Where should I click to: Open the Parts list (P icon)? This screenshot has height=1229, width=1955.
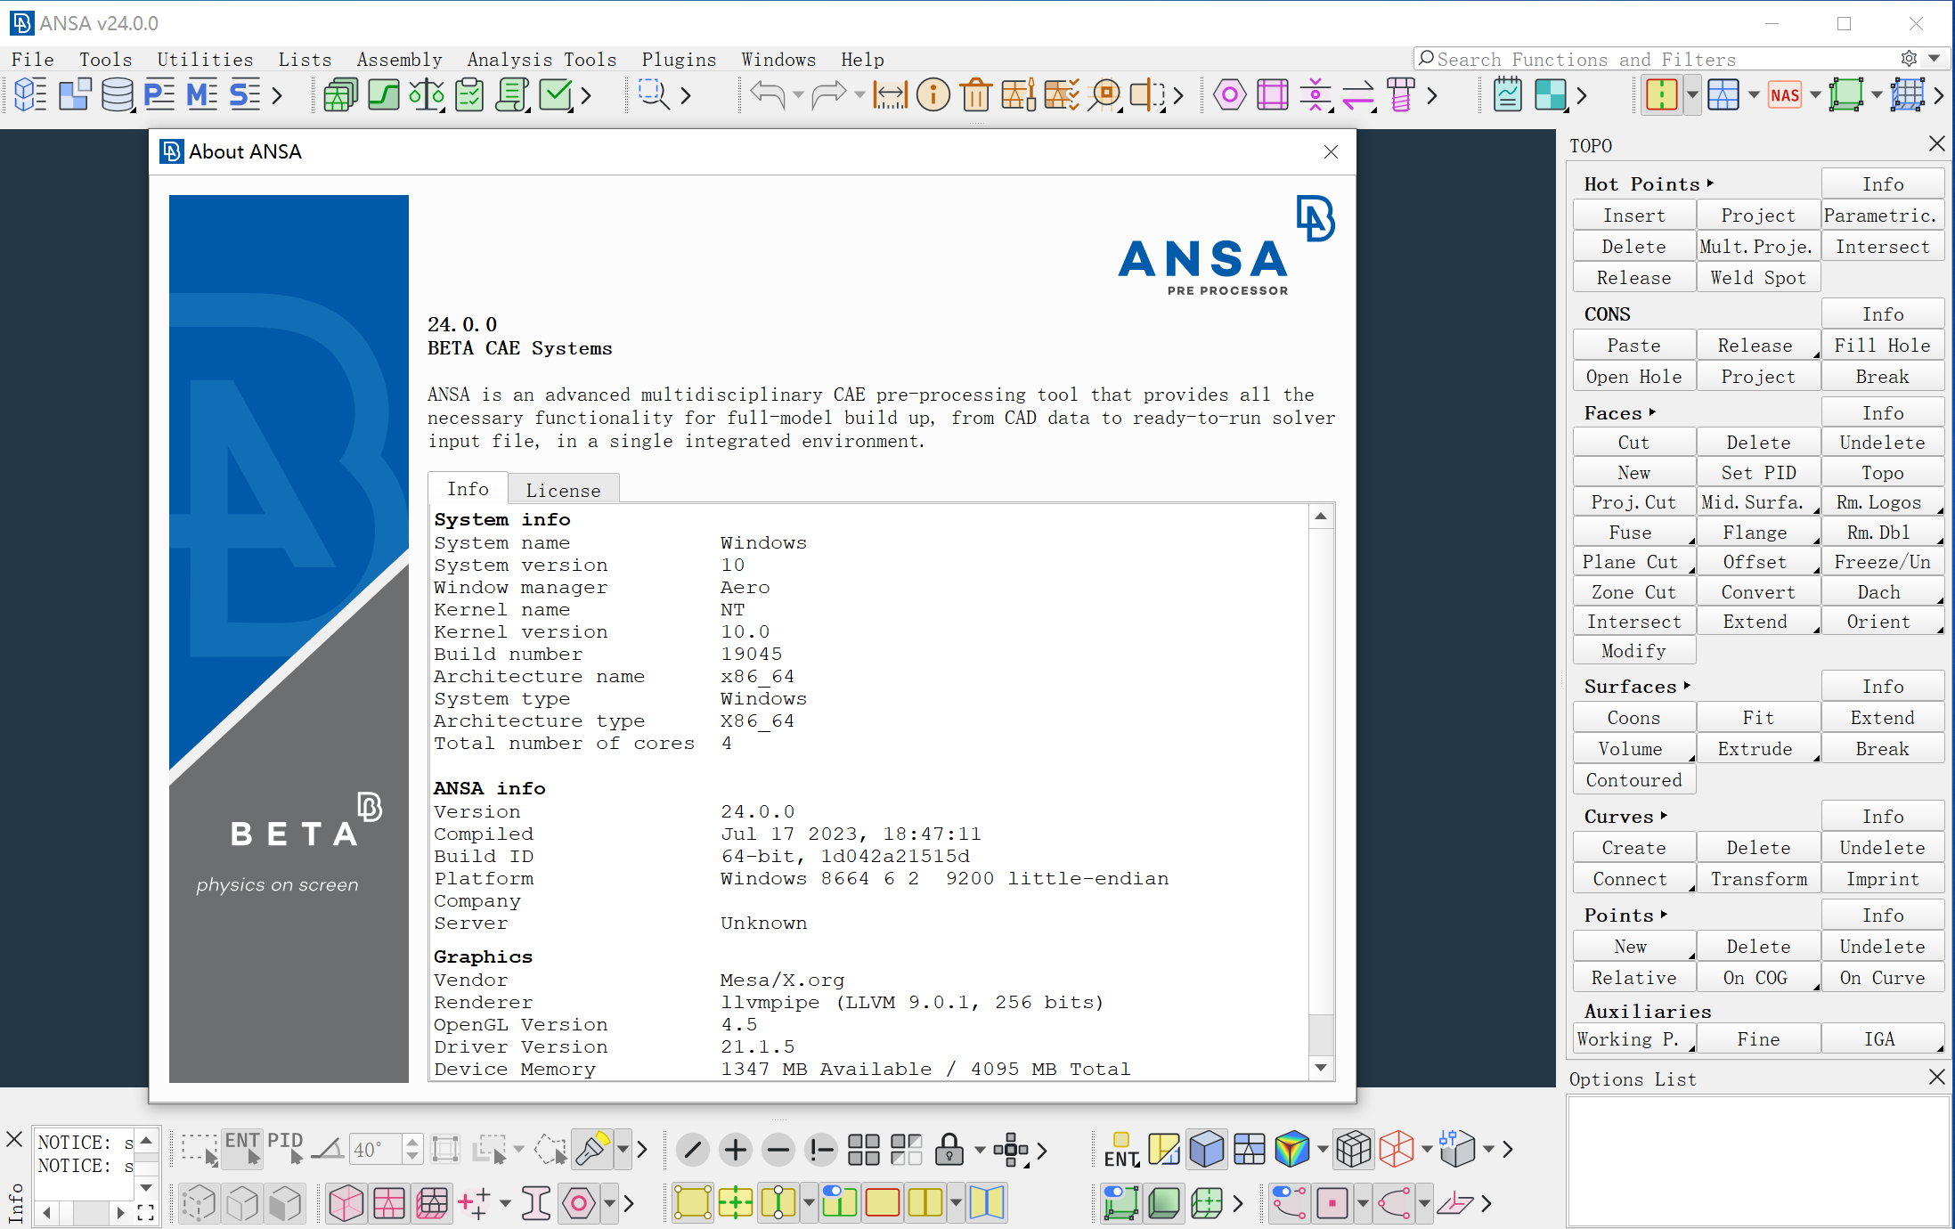159,94
